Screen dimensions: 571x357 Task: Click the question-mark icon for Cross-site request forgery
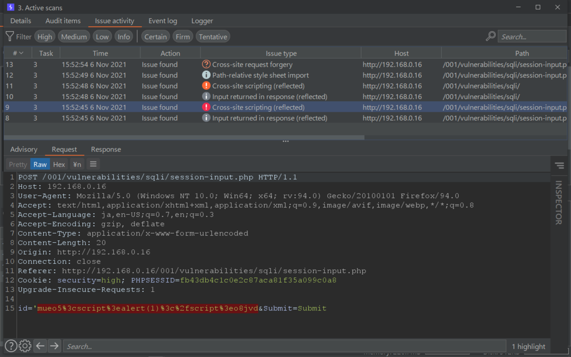pos(206,64)
